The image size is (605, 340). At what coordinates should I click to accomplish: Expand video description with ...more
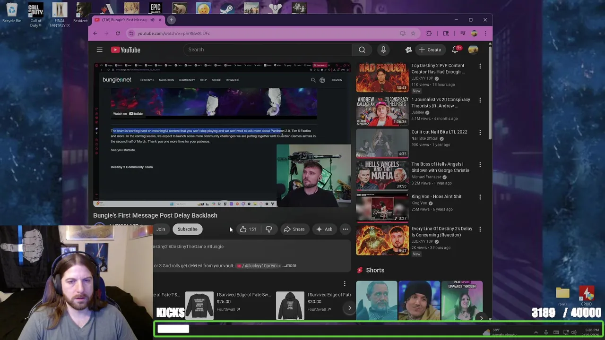click(x=289, y=265)
